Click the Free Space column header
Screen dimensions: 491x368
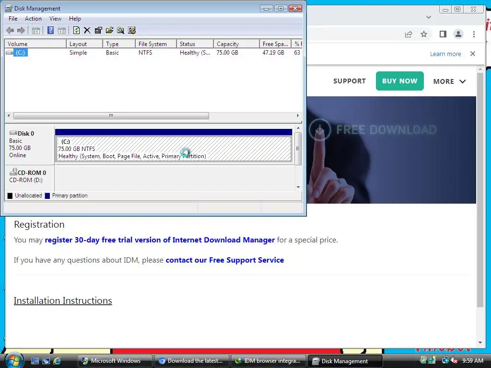275,44
